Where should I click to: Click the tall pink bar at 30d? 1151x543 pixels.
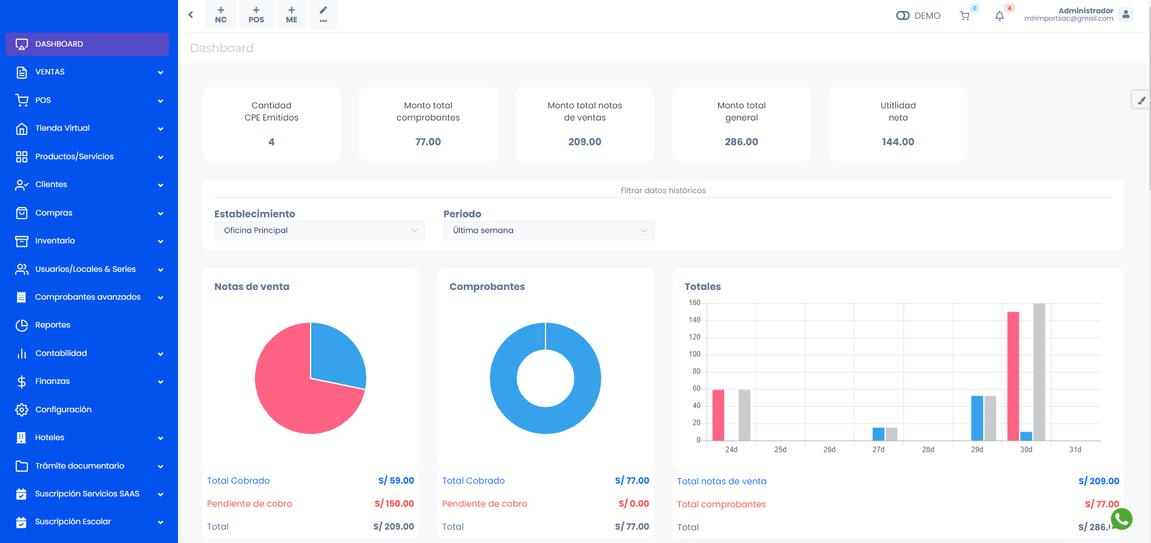1013,376
